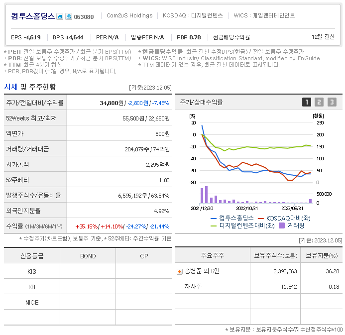Click the 시가총액 2,295억원 value
Viewport: 345px width, 335px height.
tap(158, 165)
